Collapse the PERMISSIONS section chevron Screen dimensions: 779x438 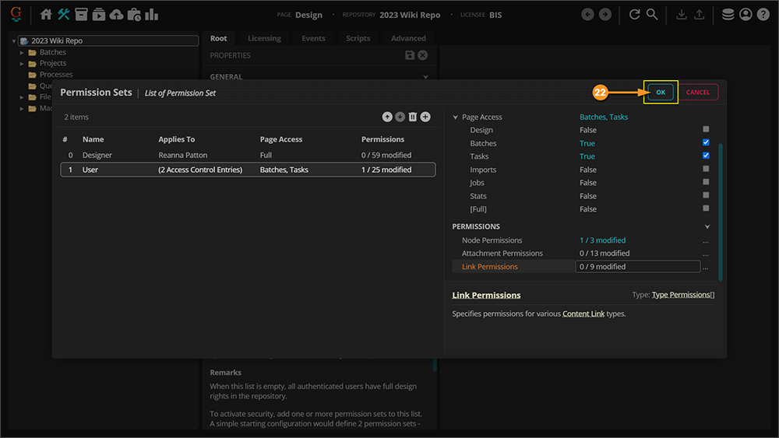coord(707,226)
